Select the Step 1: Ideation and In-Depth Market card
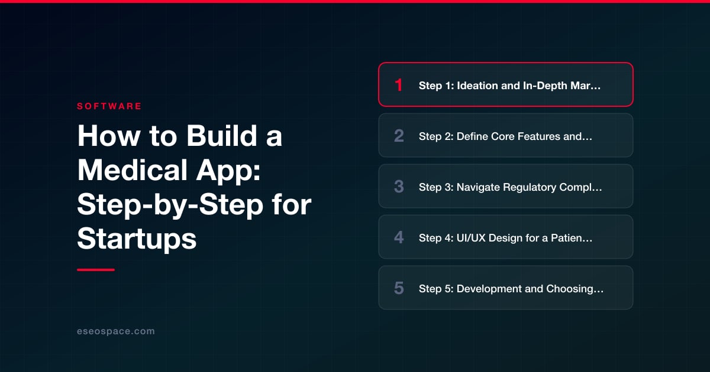The image size is (710, 372). pyautogui.click(x=506, y=84)
